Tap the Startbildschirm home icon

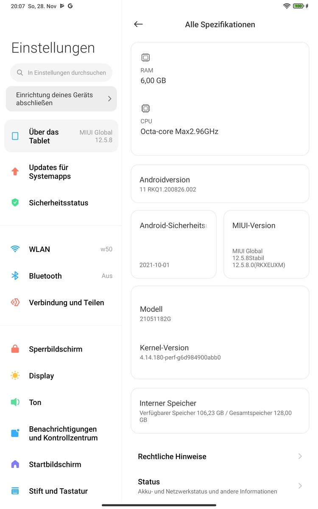coord(15,464)
